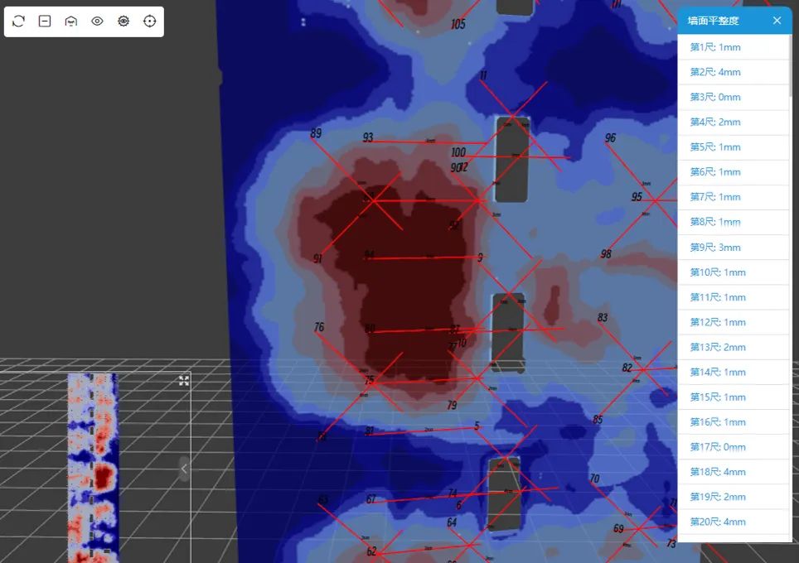This screenshot has height=563, width=799.
Task: Select the 第20尺: 4mm entry
Action: coord(717,522)
